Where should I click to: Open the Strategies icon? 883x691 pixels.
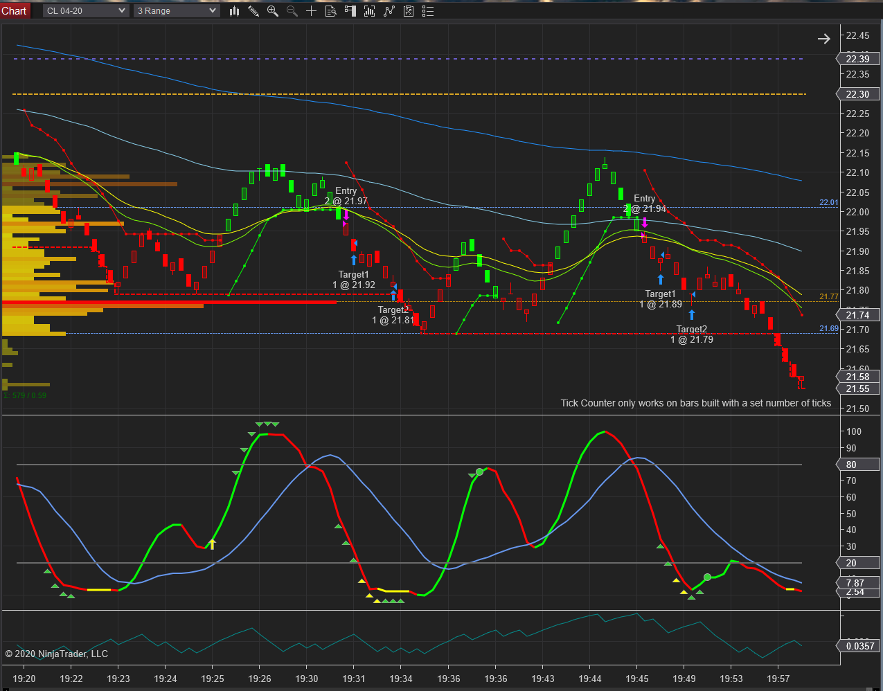(409, 11)
